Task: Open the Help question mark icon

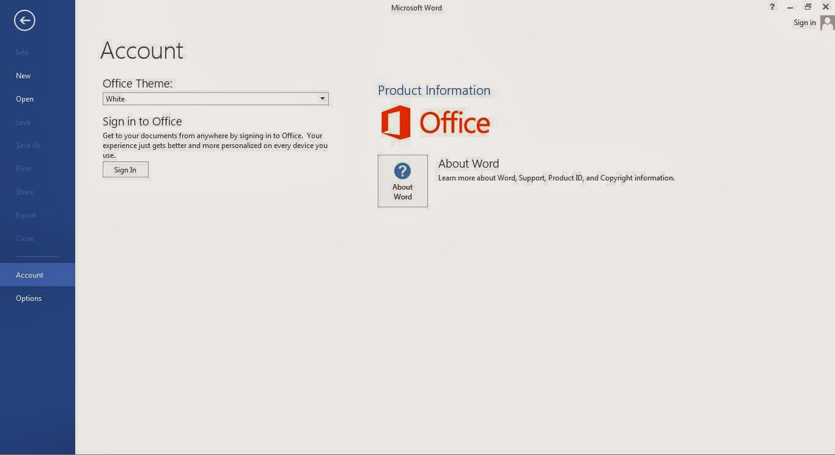Action: click(x=773, y=7)
